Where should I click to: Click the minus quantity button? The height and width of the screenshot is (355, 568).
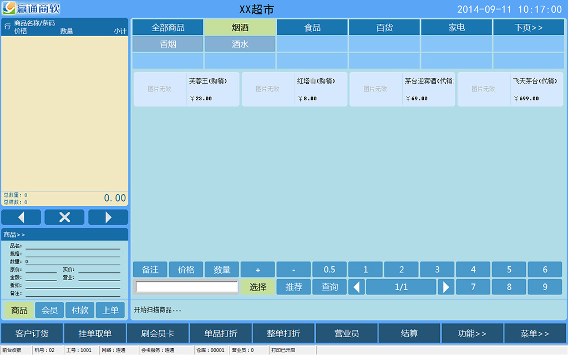pyautogui.click(x=293, y=270)
